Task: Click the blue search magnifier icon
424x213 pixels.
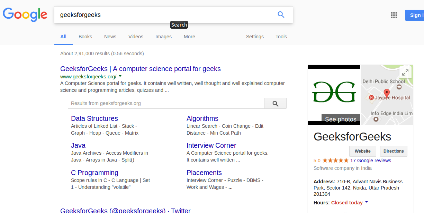Action: [x=281, y=14]
